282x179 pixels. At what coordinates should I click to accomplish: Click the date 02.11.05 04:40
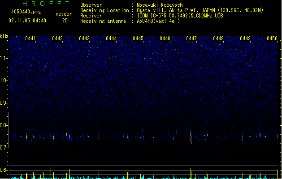27,21
